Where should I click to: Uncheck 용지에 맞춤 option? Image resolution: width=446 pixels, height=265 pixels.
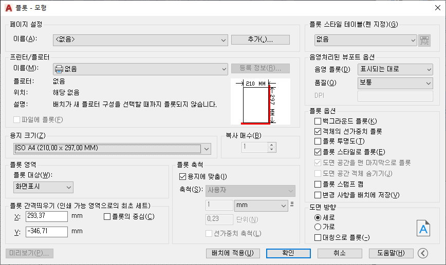pos(182,176)
